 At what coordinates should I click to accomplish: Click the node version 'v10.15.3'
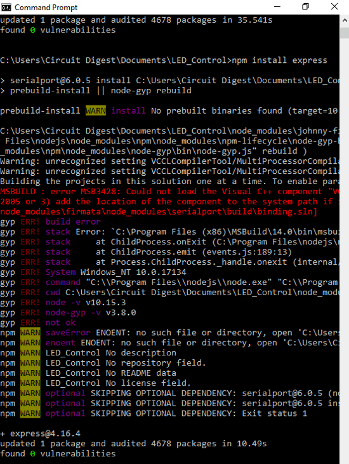coord(105,302)
